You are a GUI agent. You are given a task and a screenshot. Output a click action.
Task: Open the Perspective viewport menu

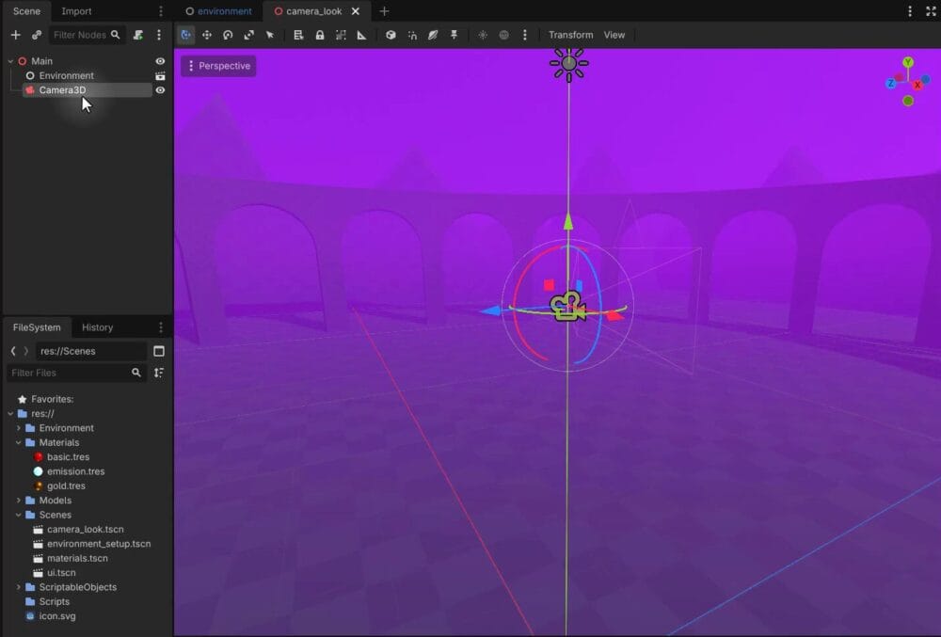click(x=218, y=66)
